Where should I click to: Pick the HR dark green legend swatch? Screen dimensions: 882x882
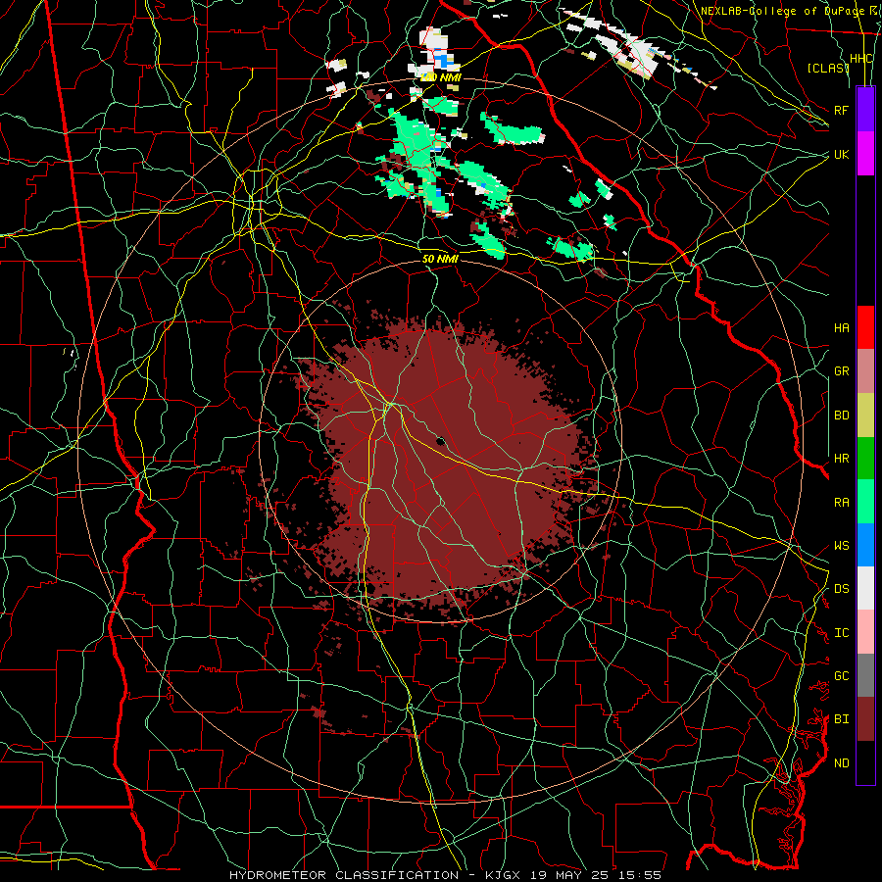(865, 459)
